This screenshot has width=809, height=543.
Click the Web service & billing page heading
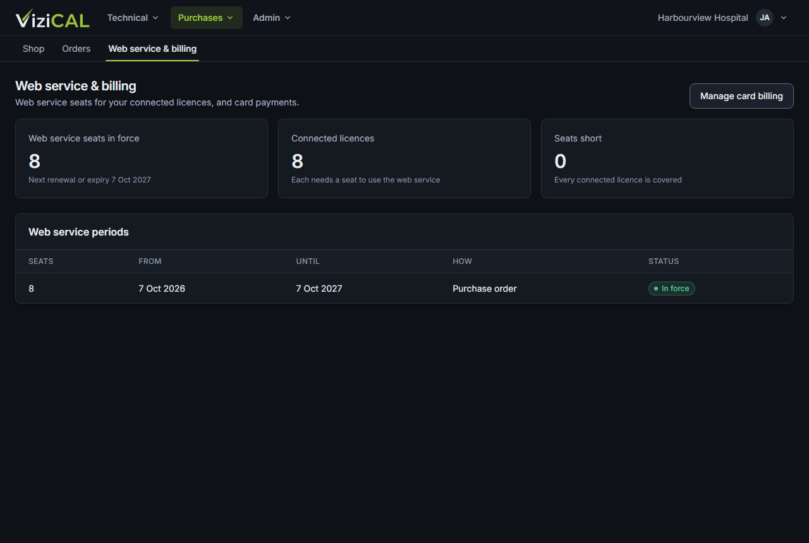76,86
